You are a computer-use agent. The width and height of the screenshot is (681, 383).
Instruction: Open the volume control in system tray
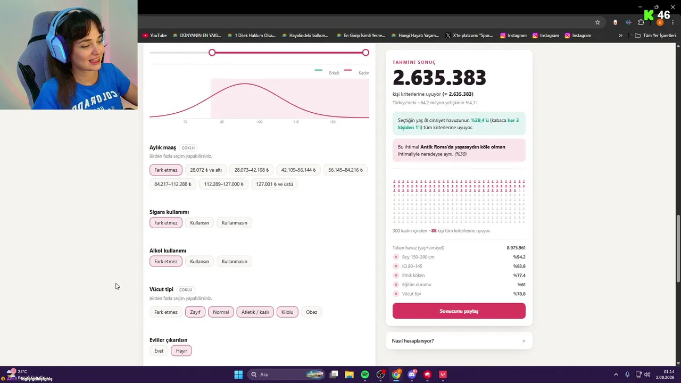click(x=647, y=374)
